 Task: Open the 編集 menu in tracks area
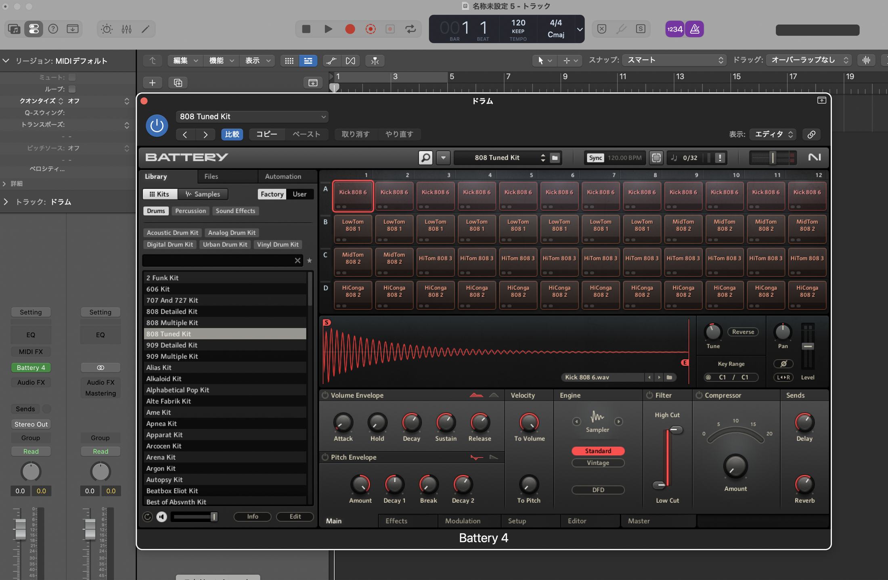tap(185, 61)
